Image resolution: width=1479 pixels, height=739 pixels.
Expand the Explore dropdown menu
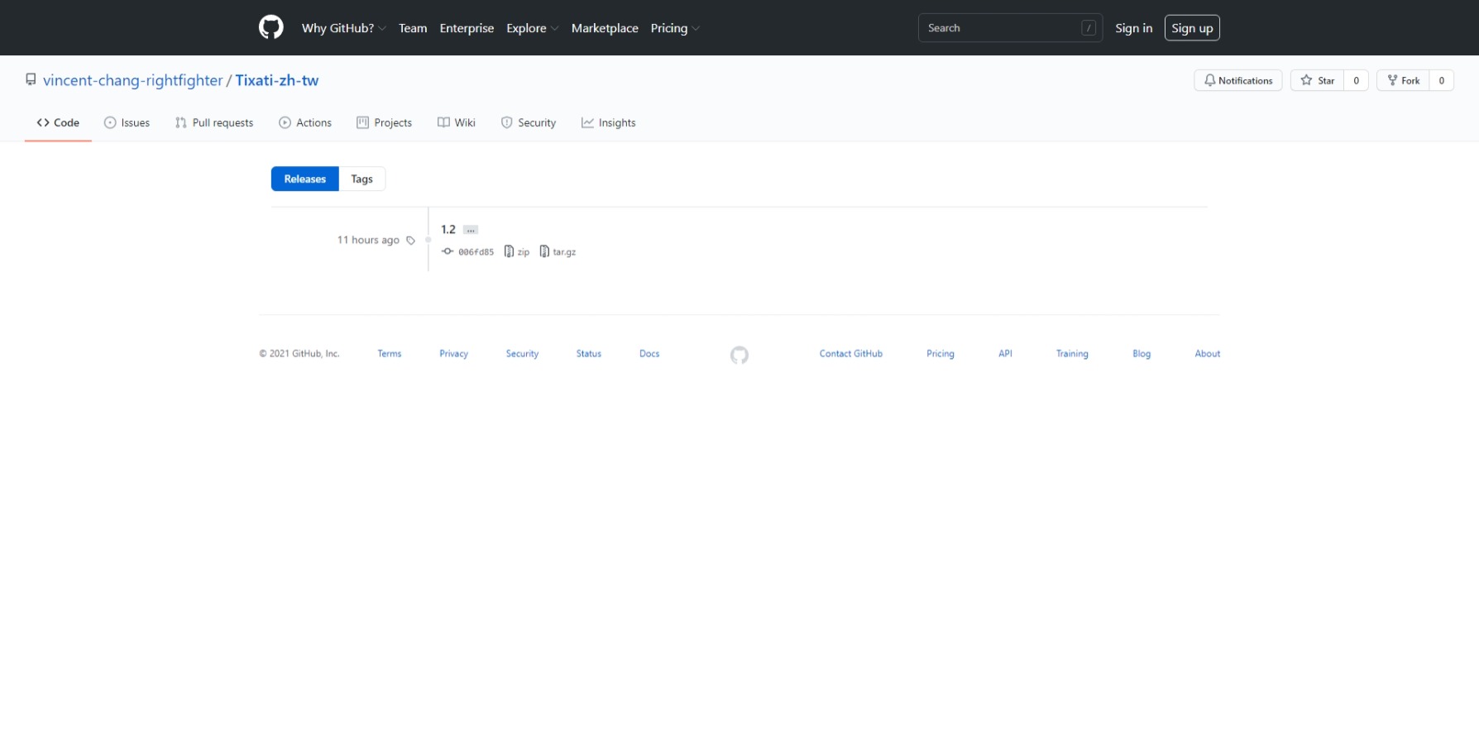pyautogui.click(x=532, y=28)
